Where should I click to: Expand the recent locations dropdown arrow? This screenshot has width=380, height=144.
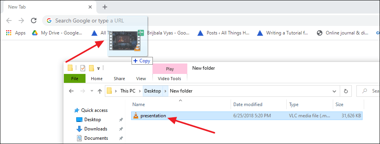92,91
